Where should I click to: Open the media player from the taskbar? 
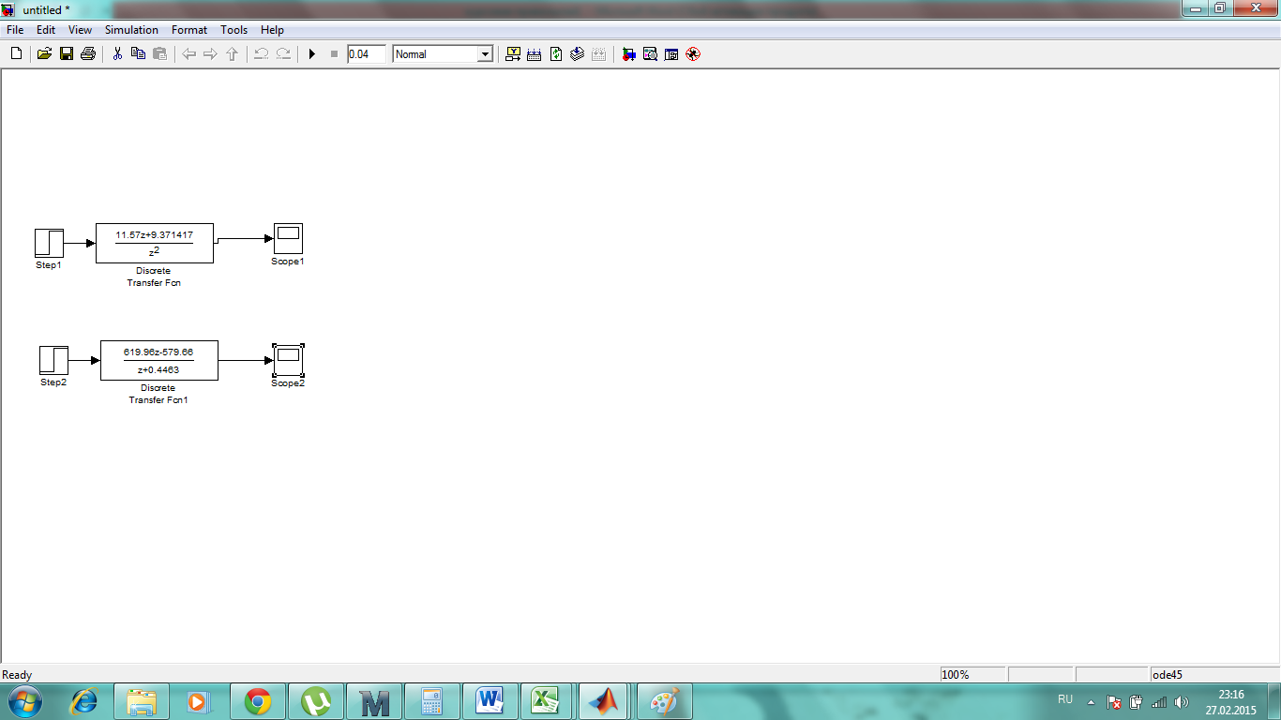pyautogui.click(x=199, y=701)
